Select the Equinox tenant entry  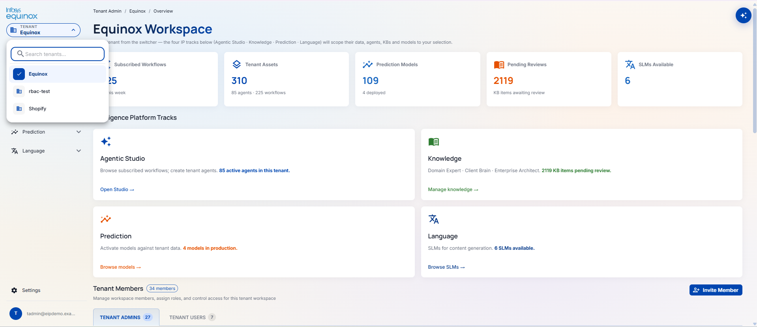[x=58, y=74]
